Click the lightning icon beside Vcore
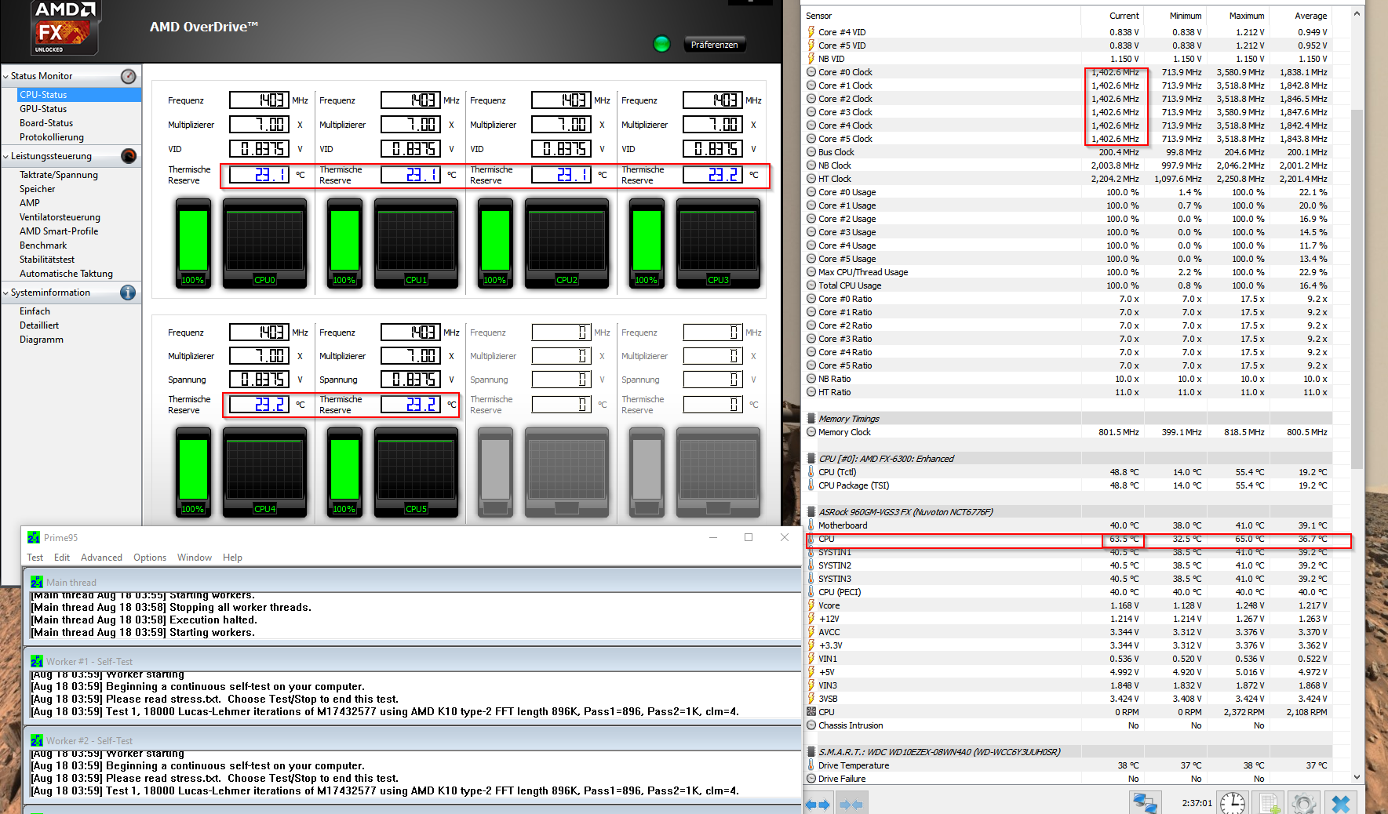This screenshot has height=814, width=1388. (x=811, y=605)
